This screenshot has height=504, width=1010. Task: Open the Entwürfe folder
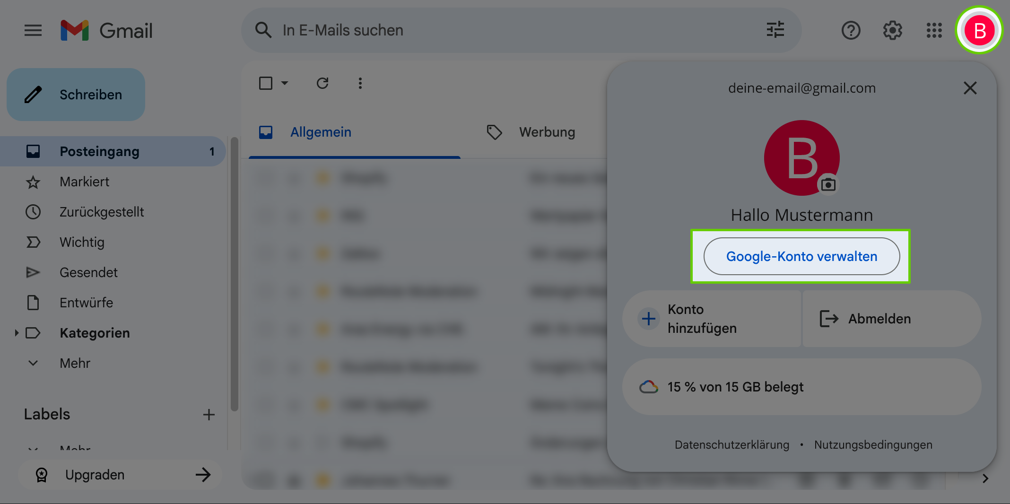click(x=113, y=303)
